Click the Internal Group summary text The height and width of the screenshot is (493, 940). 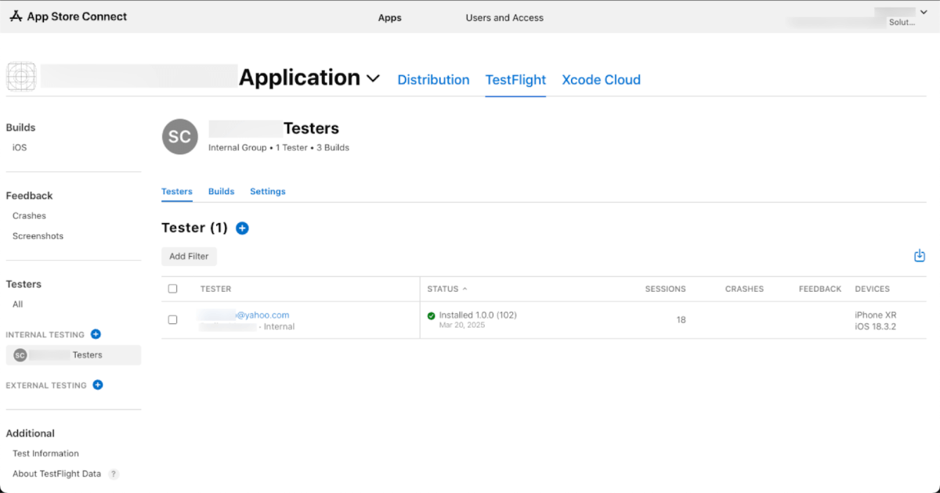pyautogui.click(x=279, y=147)
